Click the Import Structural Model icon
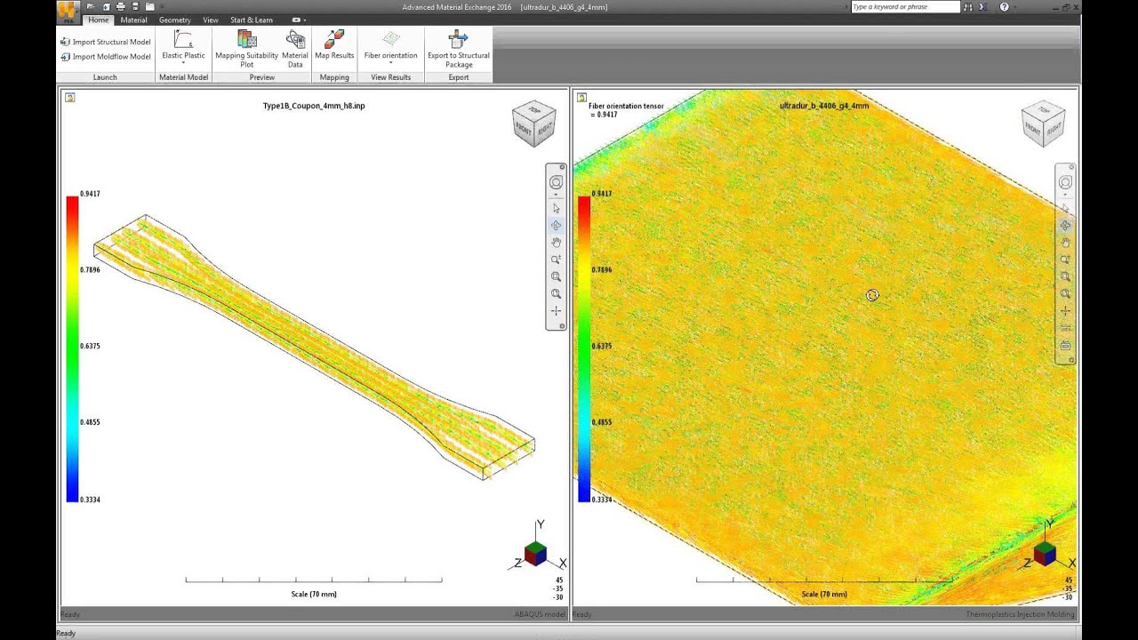The image size is (1138, 640). tap(65, 42)
